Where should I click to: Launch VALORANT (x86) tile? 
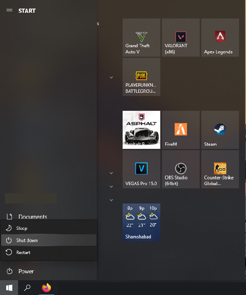point(181,37)
